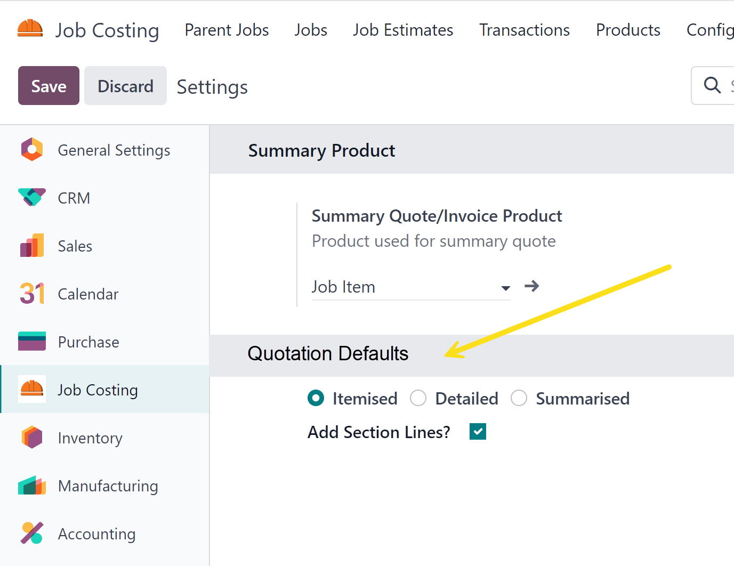The width and height of the screenshot is (734, 566).
Task: Select the Itemised radio option
Action: pos(316,398)
